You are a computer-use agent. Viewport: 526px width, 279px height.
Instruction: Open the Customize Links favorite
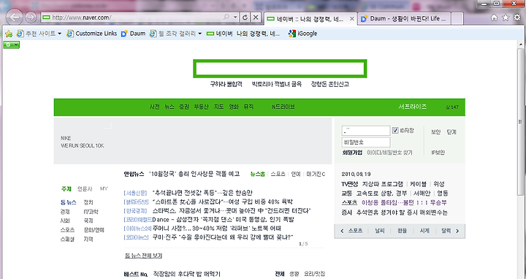[x=91, y=34]
